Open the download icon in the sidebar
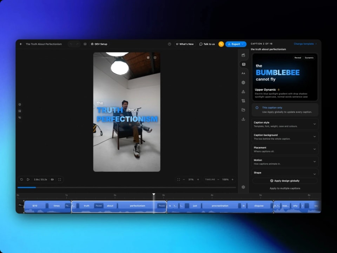Image resolution: width=337 pixels, height=253 pixels. click(x=243, y=119)
